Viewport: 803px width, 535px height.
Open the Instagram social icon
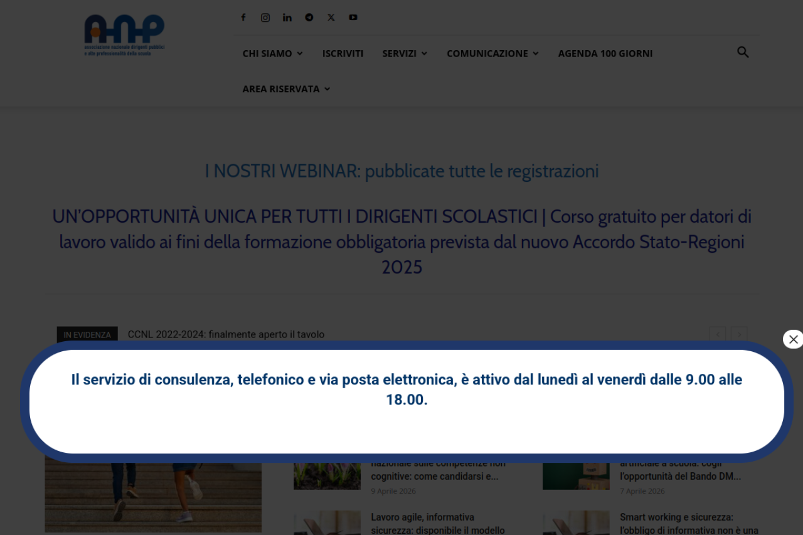(x=265, y=18)
